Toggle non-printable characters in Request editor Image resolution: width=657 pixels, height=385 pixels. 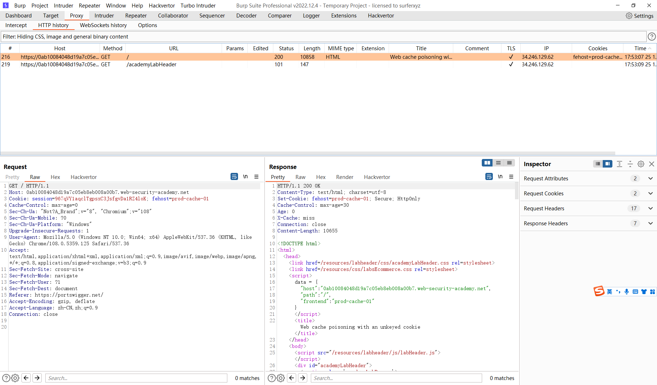(246, 176)
